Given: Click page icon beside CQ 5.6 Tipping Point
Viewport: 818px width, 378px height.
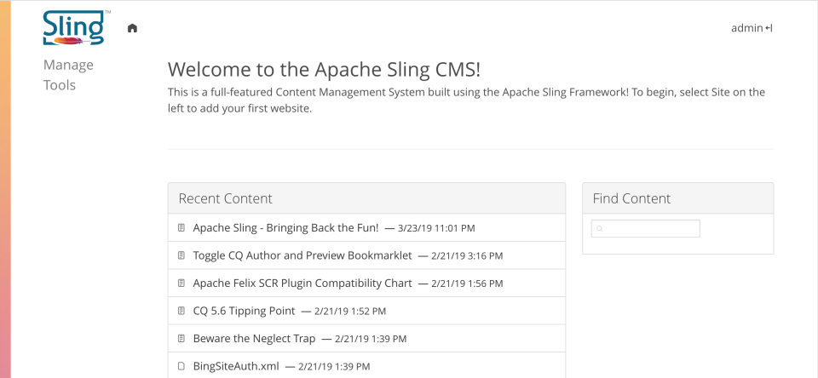Looking at the screenshot, I should click(181, 311).
